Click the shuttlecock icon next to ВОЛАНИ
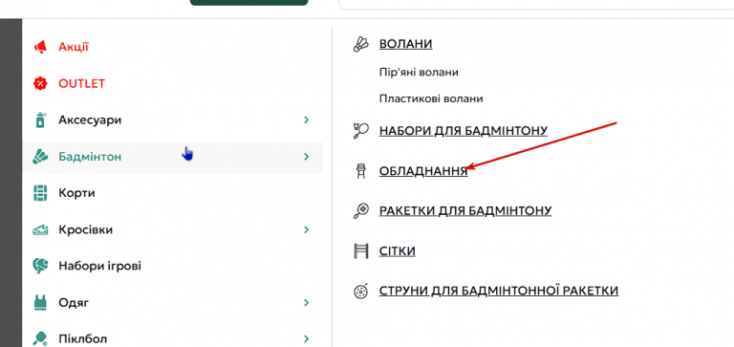This screenshot has width=734, height=347. pos(361,44)
